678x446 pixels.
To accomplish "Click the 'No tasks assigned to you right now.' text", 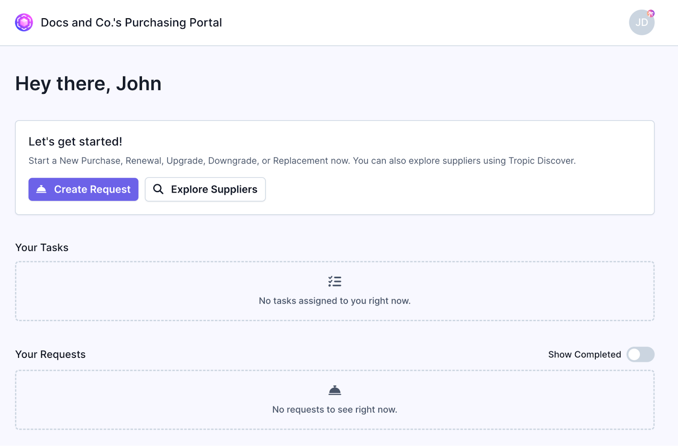I will coord(335,301).
